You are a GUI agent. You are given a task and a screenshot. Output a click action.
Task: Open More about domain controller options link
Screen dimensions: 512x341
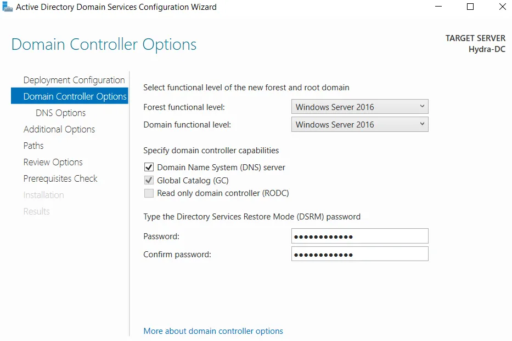pos(213,331)
